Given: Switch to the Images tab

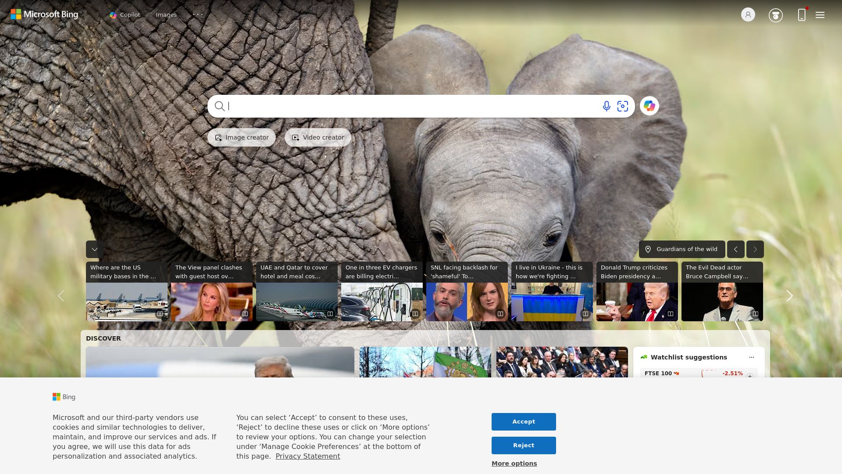Looking at the screenshot, I should pos(166,14).
